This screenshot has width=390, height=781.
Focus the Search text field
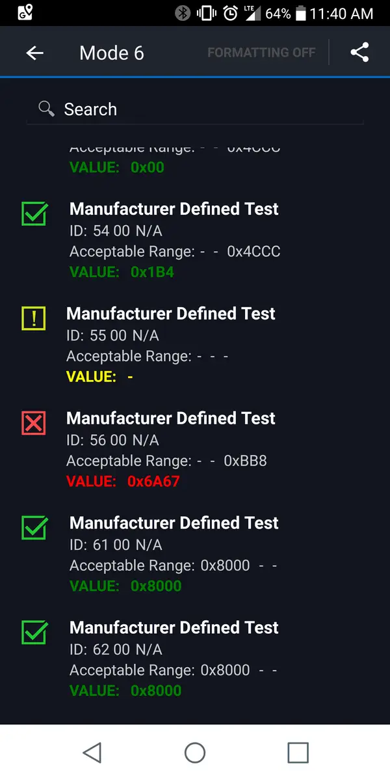coord(195,109)
